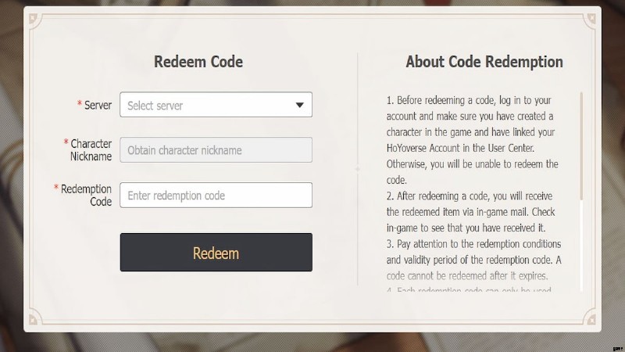Click rule 1 text about logging in

coord(473,140)
